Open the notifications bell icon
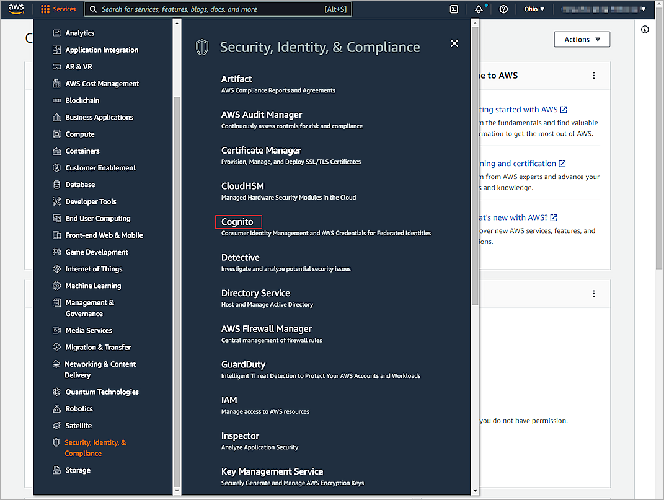 click(x=479, y=9)
